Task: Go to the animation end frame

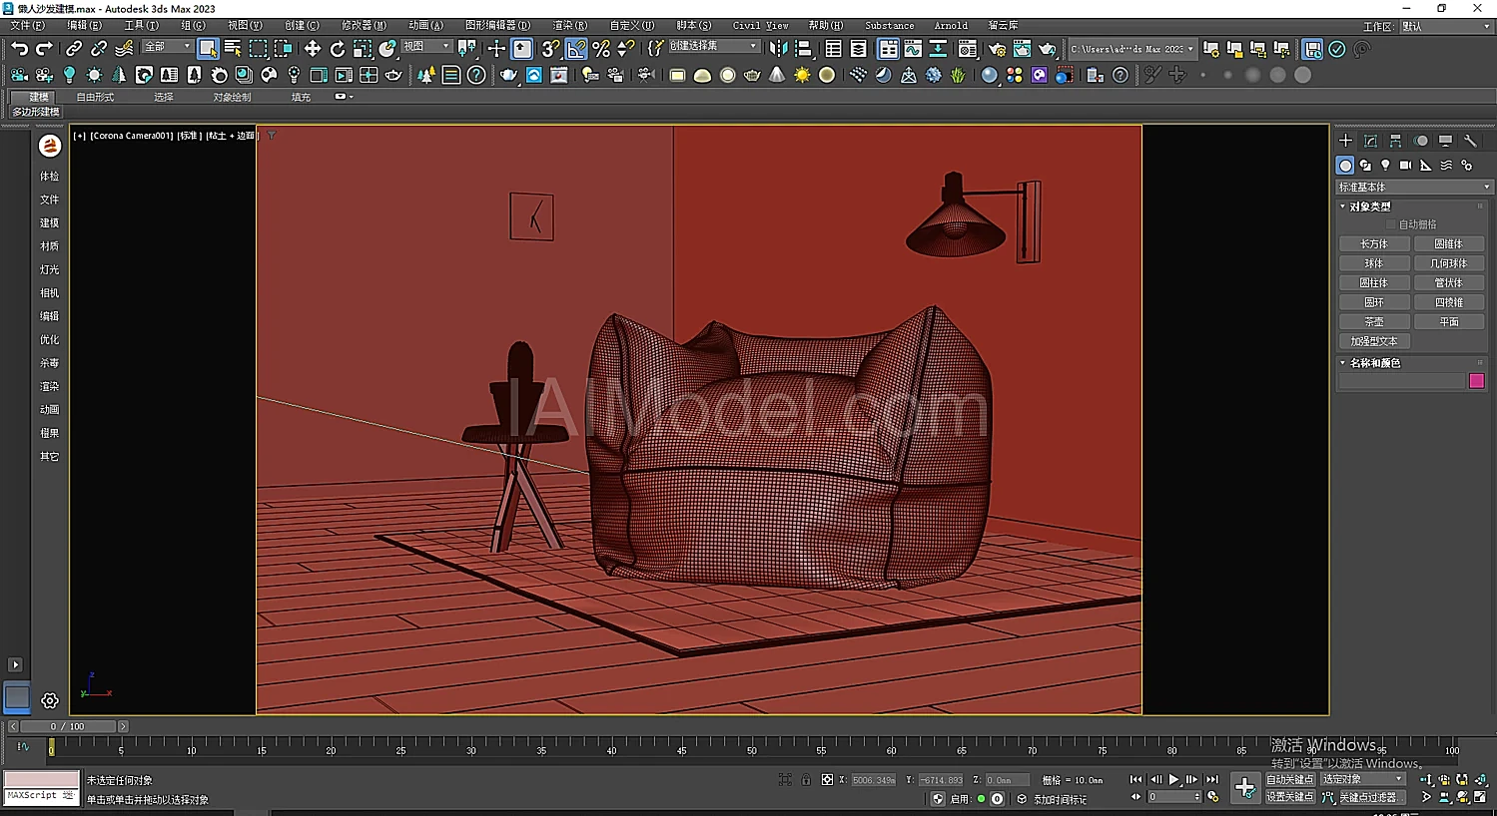Action: pyautogui.click(x=1212, y=779)
